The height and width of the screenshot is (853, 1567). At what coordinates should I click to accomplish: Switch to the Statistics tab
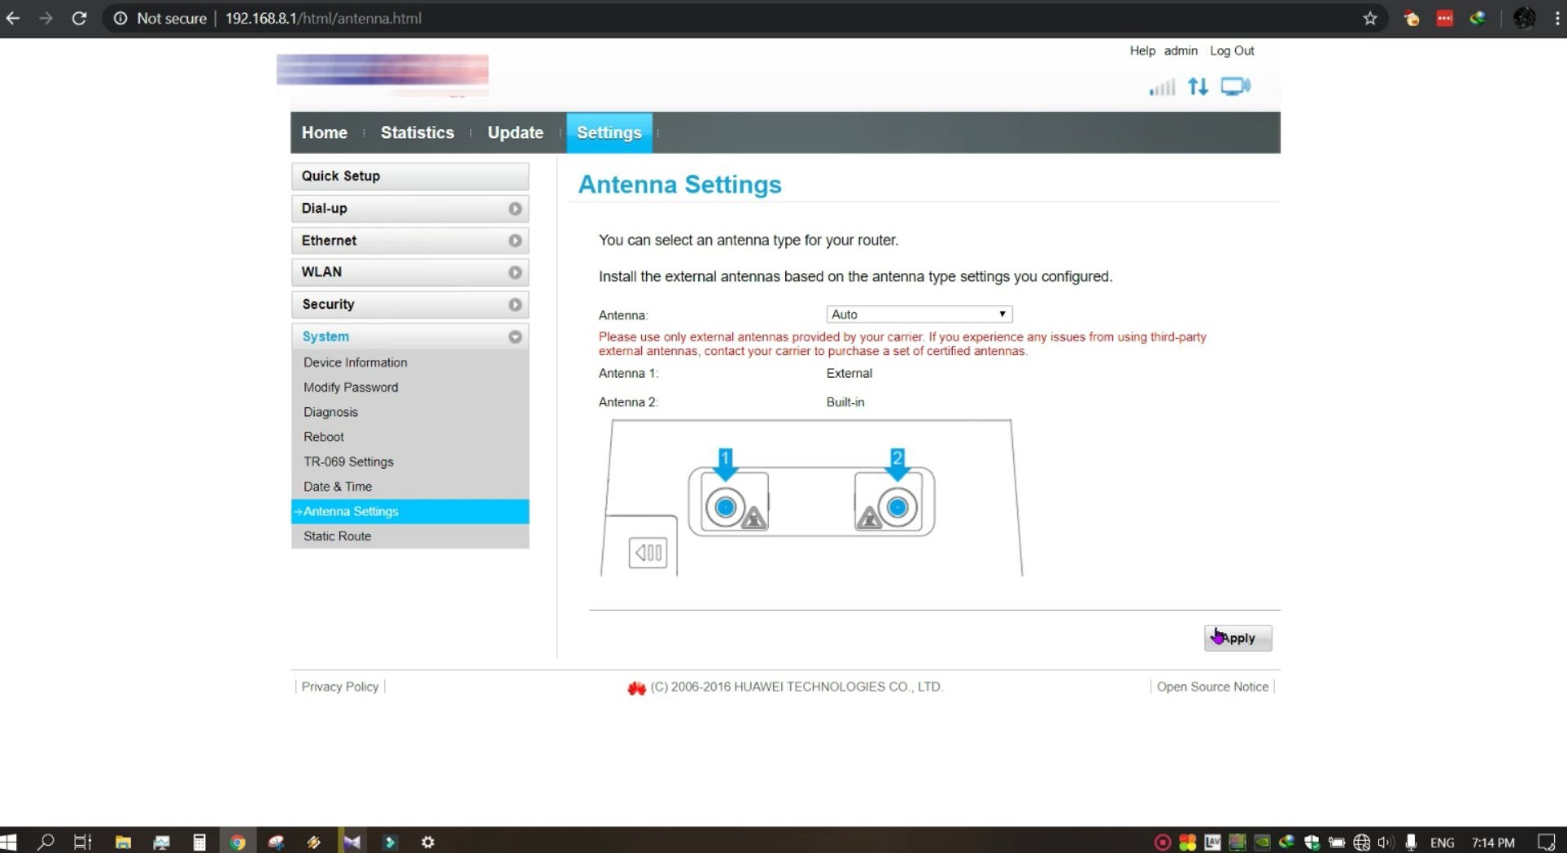click(x=417, y=132)
